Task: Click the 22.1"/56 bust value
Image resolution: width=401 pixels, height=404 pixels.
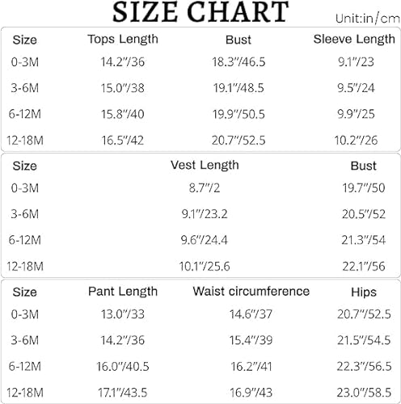Action: point(364,267)
